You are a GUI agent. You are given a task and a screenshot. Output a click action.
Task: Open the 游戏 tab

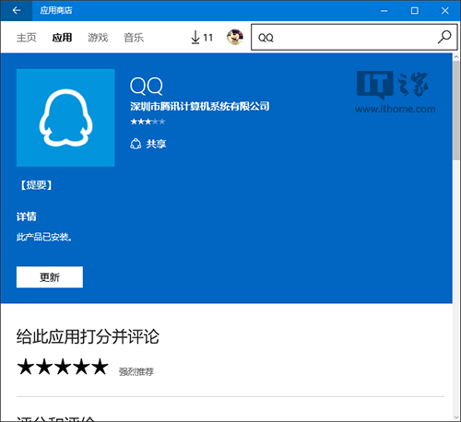click(x=98, y=38)
